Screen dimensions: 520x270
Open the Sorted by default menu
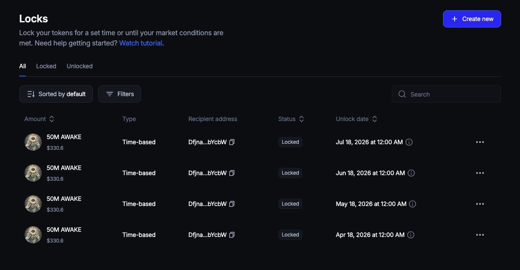(56, 94)
